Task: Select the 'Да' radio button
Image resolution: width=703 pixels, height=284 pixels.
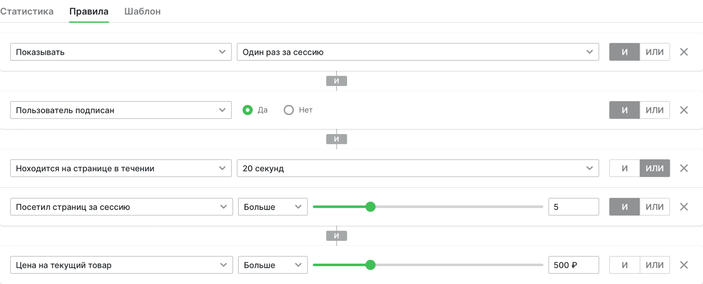Action: coord(248,110)
